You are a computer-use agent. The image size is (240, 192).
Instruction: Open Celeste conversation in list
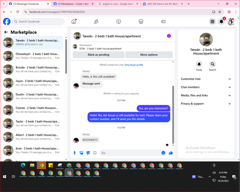[33, 110]
